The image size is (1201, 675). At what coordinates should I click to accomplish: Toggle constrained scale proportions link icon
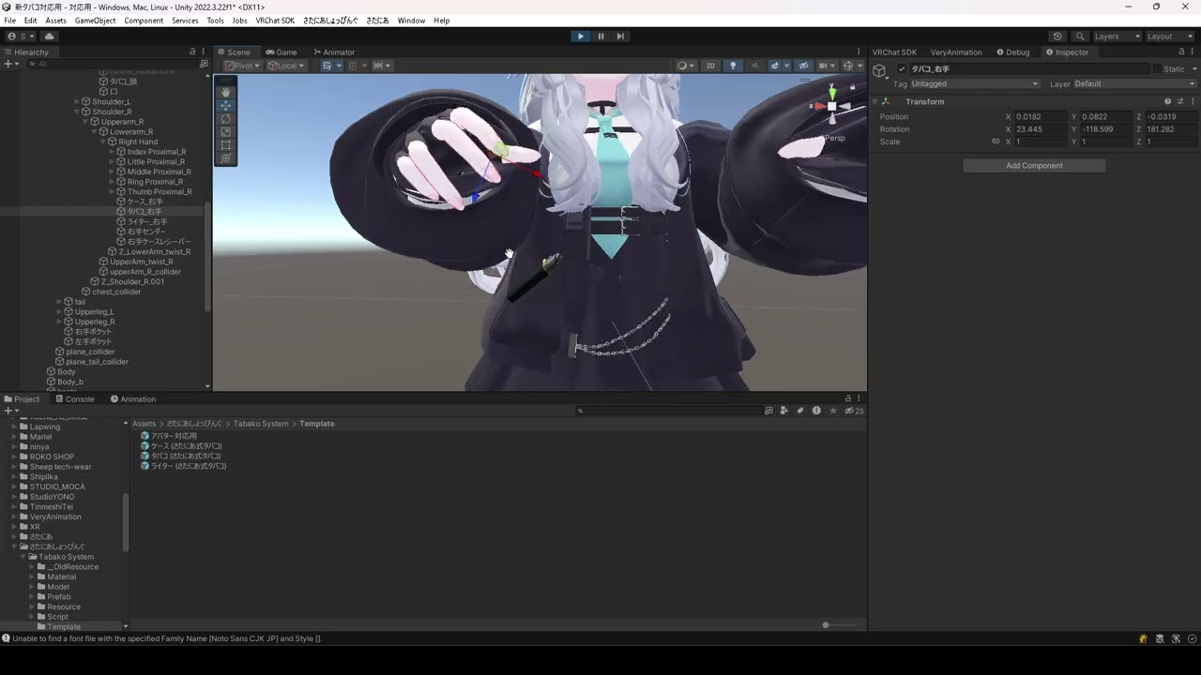(996, 142)
